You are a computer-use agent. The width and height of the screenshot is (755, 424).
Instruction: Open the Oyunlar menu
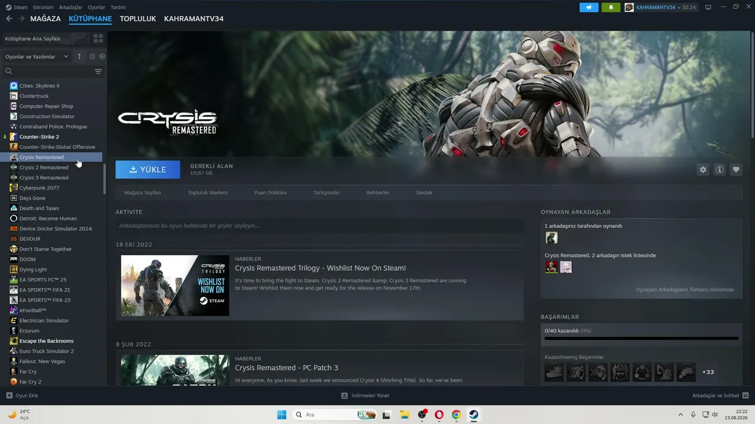(x=97, y=7)
